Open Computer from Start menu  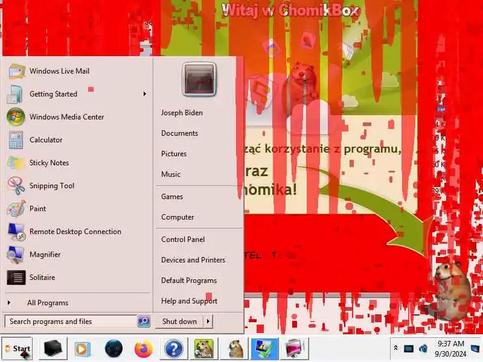coord(178,217)
